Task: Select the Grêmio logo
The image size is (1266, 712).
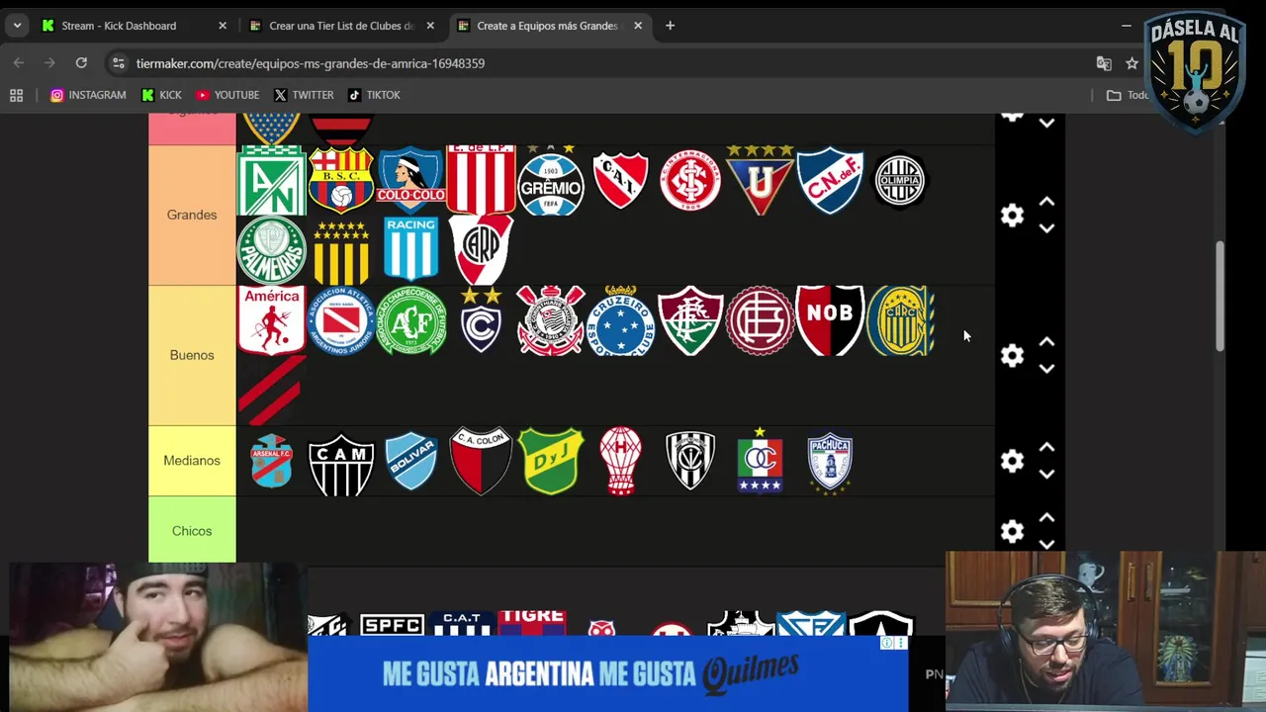Action: click(x=551, y=180)
